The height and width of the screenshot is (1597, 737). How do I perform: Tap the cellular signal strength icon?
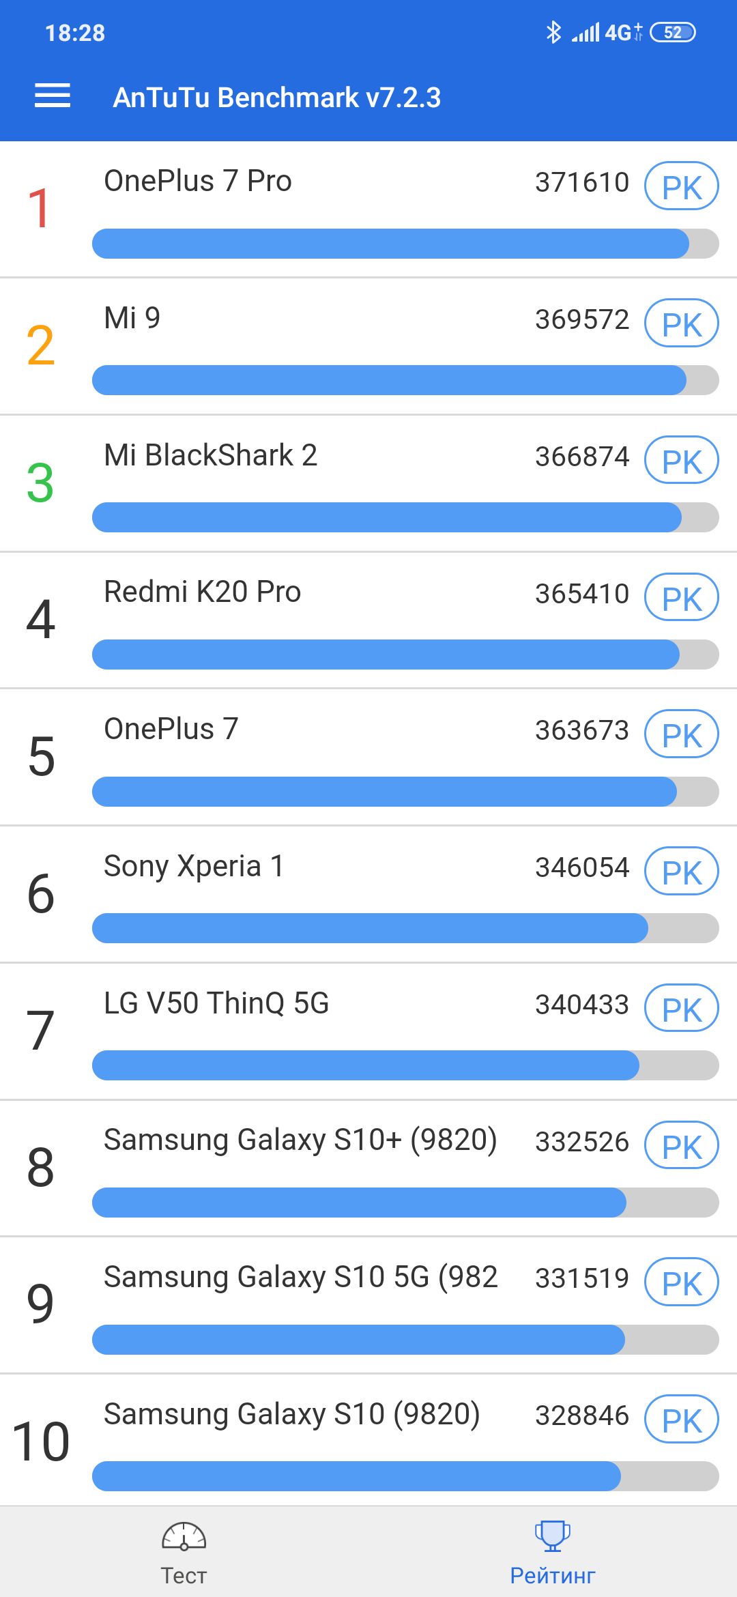pyautogui.click(x=586, y=32)
